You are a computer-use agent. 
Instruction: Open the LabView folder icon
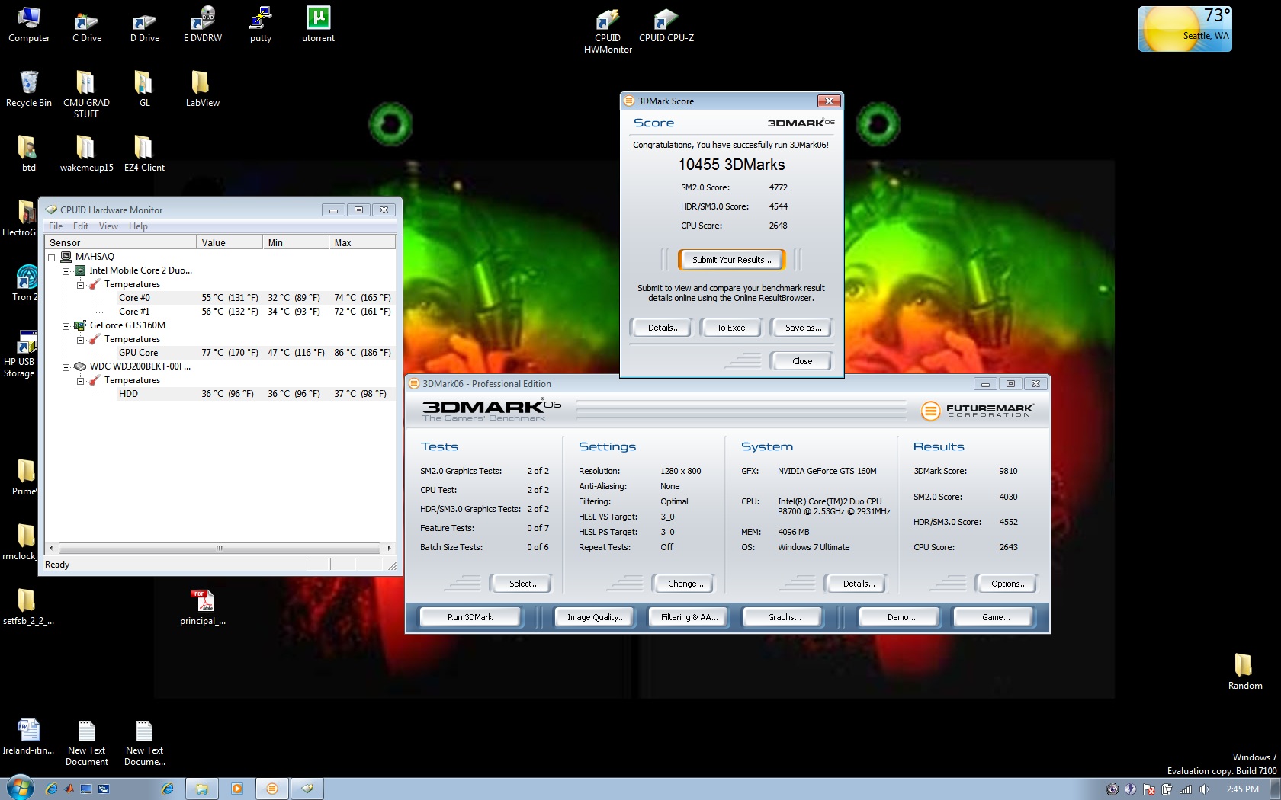pos(202,89)
